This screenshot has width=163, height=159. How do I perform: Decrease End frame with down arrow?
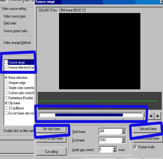click(123, 142)
